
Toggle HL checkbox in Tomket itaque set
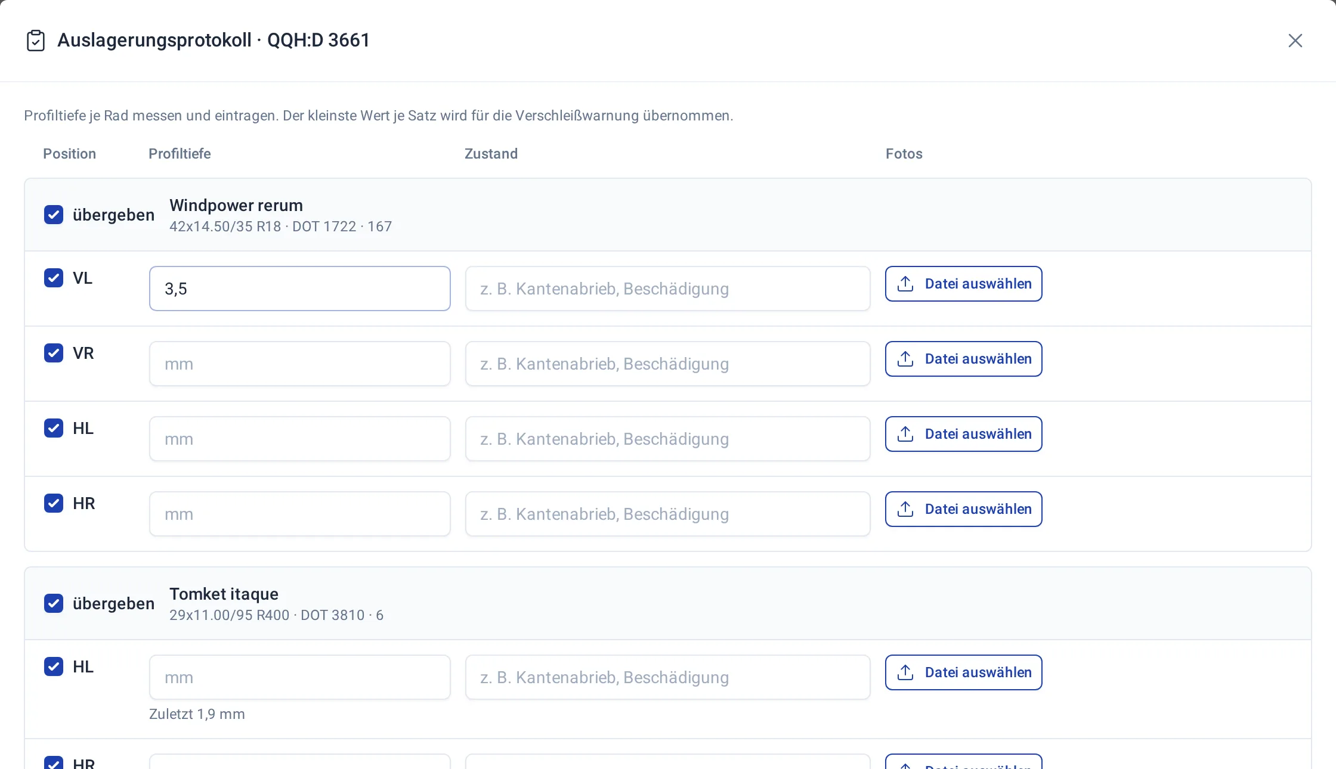click(x=54, y=666)
